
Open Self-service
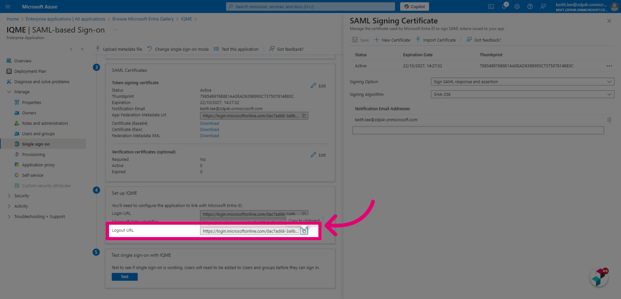pos(32,175)
